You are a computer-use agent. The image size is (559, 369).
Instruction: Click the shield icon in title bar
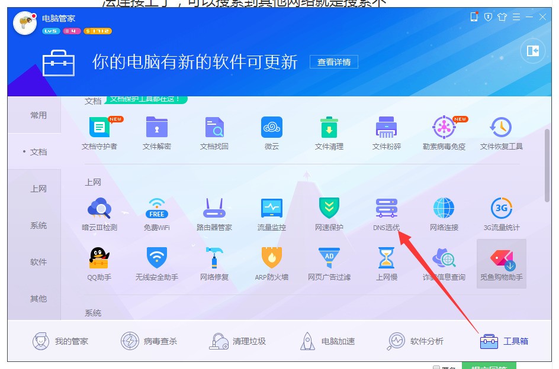point(488,17)
